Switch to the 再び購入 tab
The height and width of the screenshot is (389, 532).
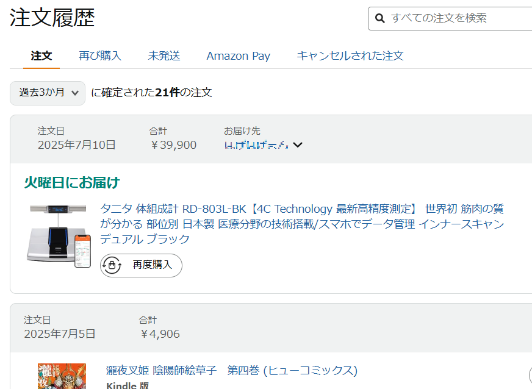coord(100,56)
